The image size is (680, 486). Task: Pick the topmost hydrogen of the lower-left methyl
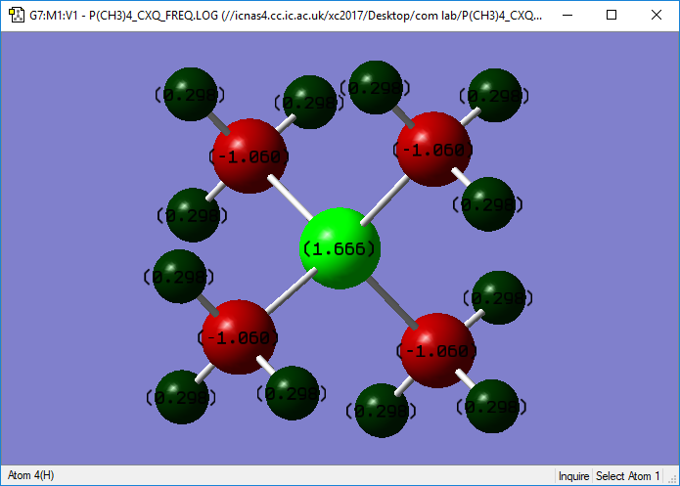click(180, 276)
